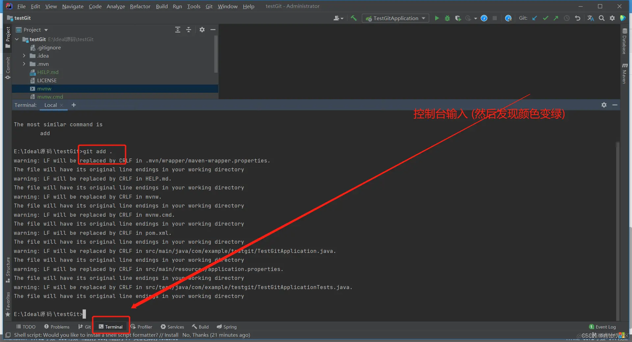Open the Navigate menu
This screenshot has width=632, height=342.
(73, 6)
